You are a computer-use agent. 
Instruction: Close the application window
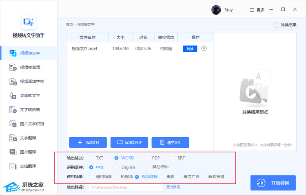(295, 9)
